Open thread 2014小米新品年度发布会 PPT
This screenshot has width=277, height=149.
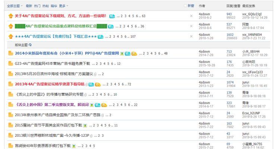pos(67,53)
